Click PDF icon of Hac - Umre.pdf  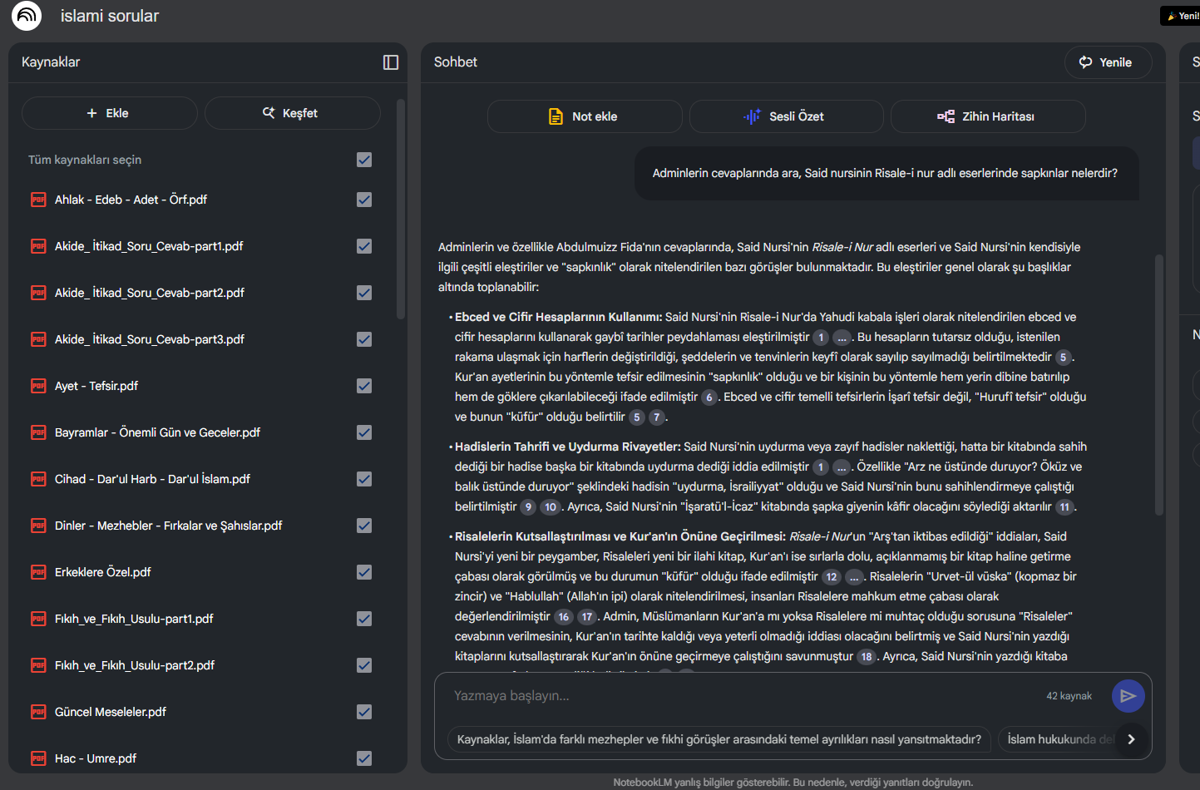tap(38, 758)
